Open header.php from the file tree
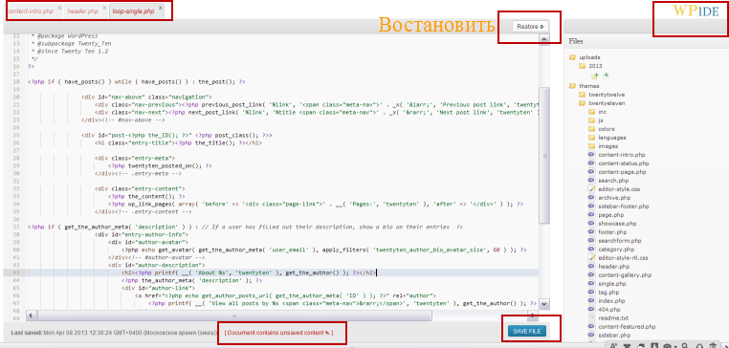This screenshot has width=729, height=348. pos(613,266)
